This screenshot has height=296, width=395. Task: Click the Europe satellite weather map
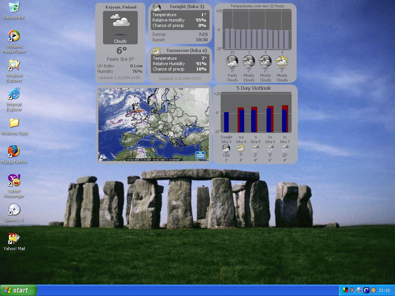point(154,124)
